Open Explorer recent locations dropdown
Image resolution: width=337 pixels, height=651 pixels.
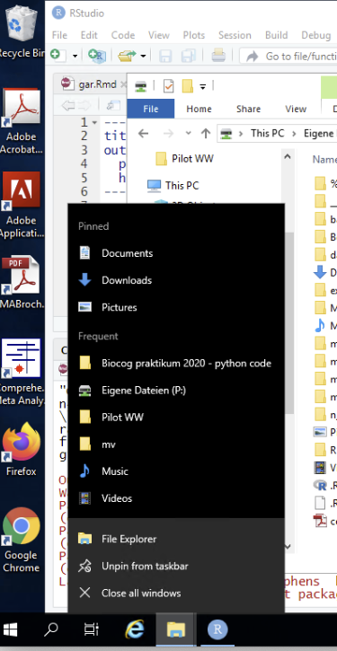188,133
